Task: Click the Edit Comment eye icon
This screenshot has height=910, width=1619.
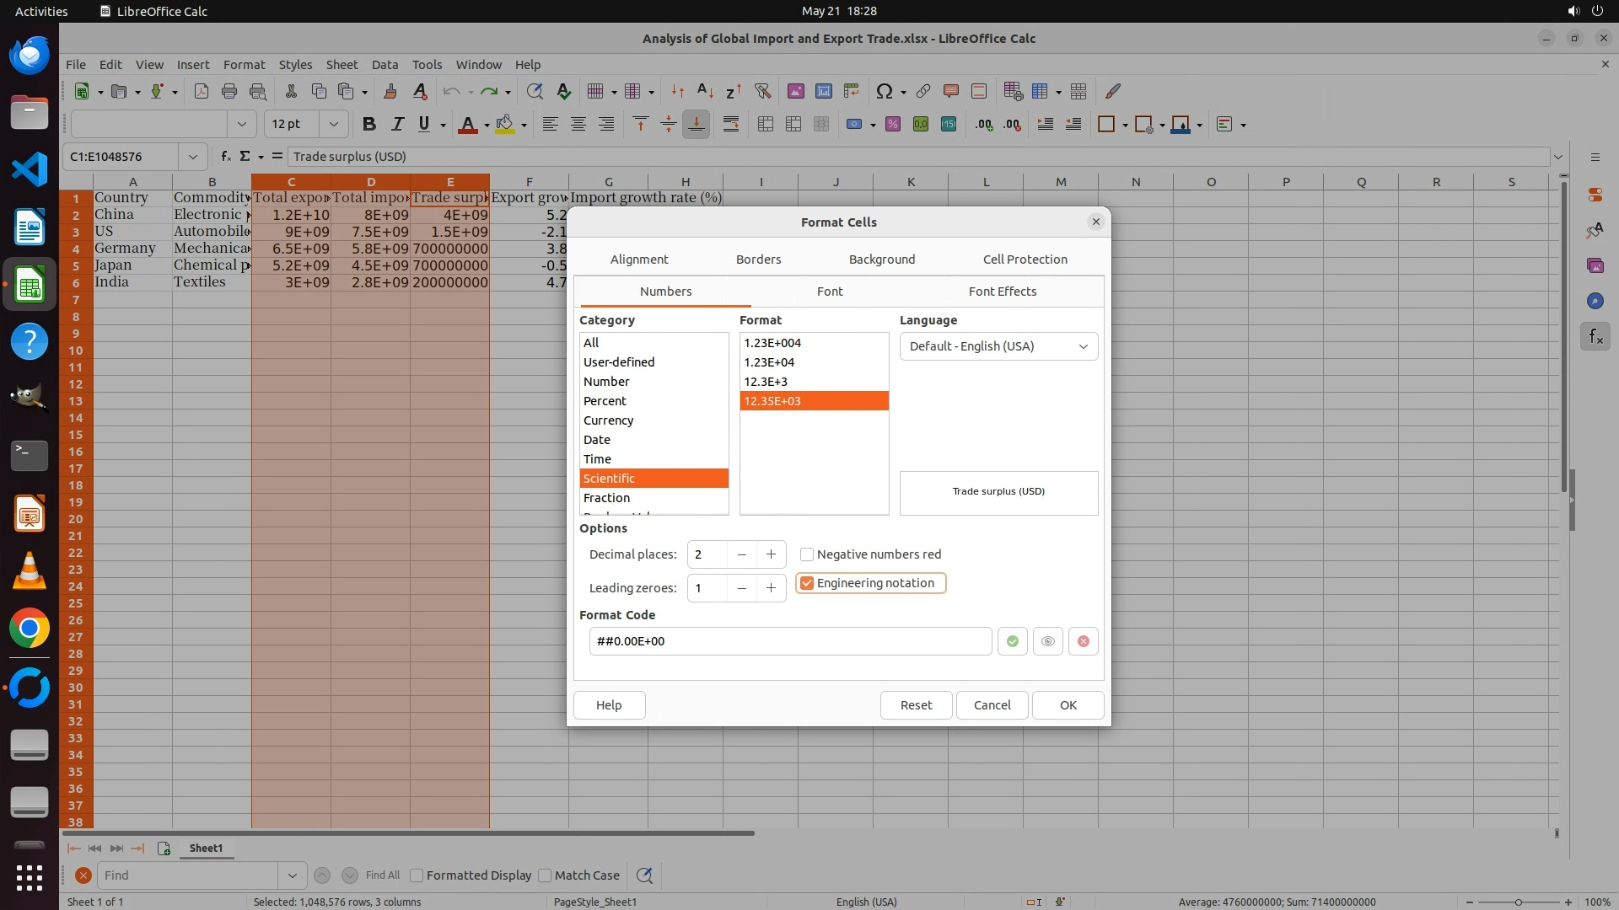Action: [x=1047, y=641]
